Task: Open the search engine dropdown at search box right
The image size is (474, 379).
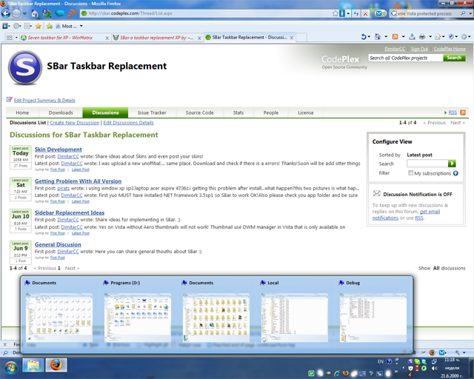Action: [470, 13]
